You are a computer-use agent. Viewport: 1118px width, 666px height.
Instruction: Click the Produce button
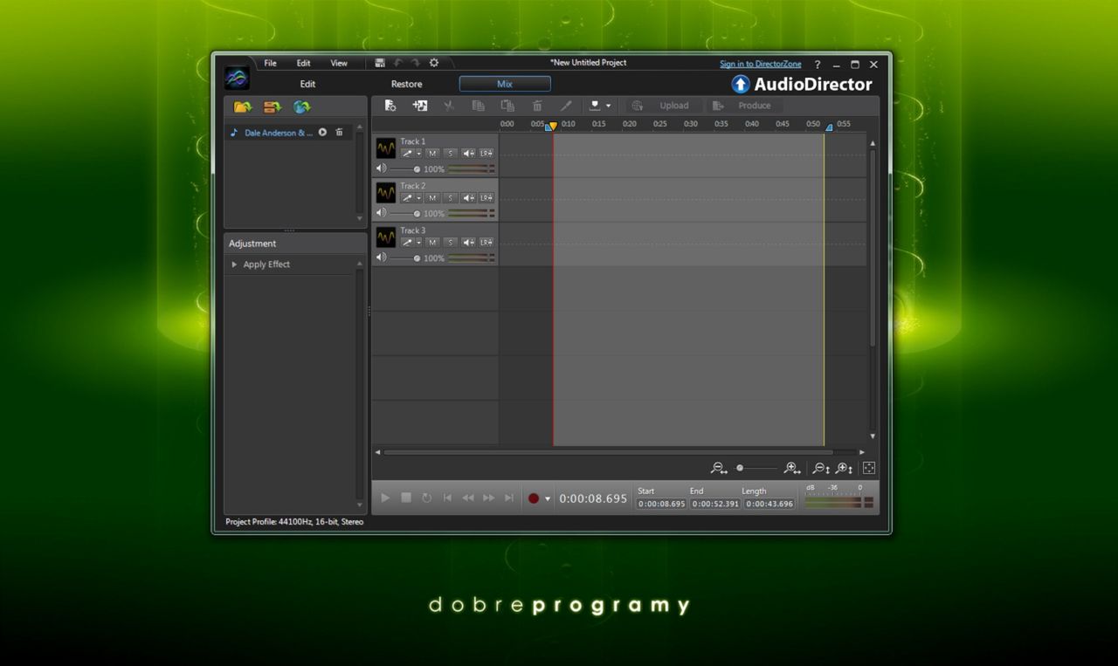pos(745,106)
